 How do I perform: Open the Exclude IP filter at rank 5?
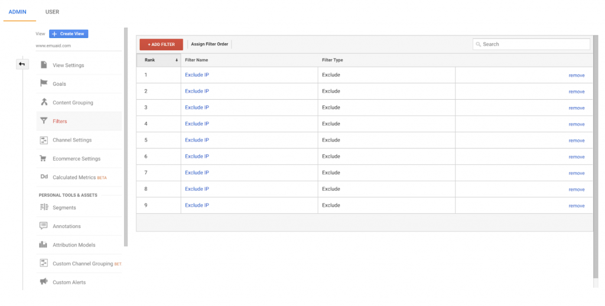pos(197,140)
